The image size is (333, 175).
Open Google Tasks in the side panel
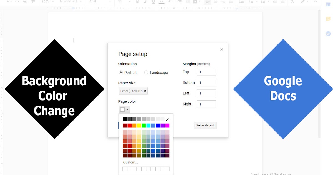328,34
